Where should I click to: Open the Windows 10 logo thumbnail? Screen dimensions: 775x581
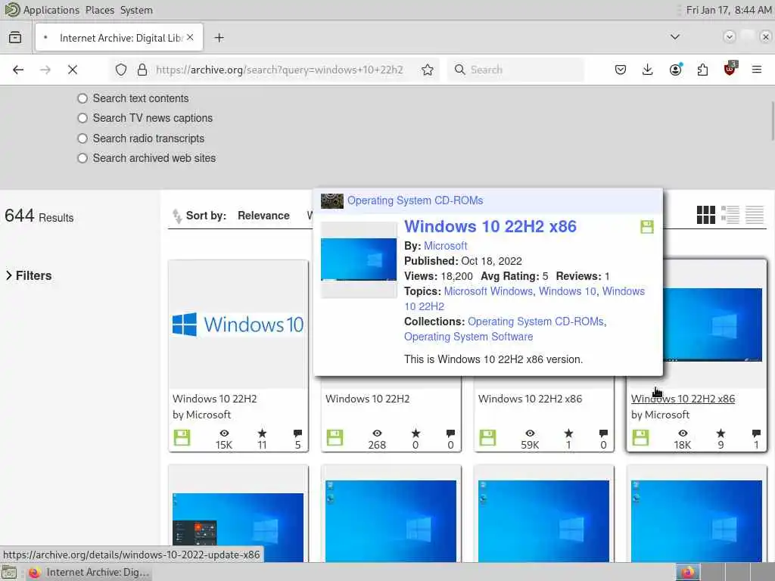coord(238,325)
